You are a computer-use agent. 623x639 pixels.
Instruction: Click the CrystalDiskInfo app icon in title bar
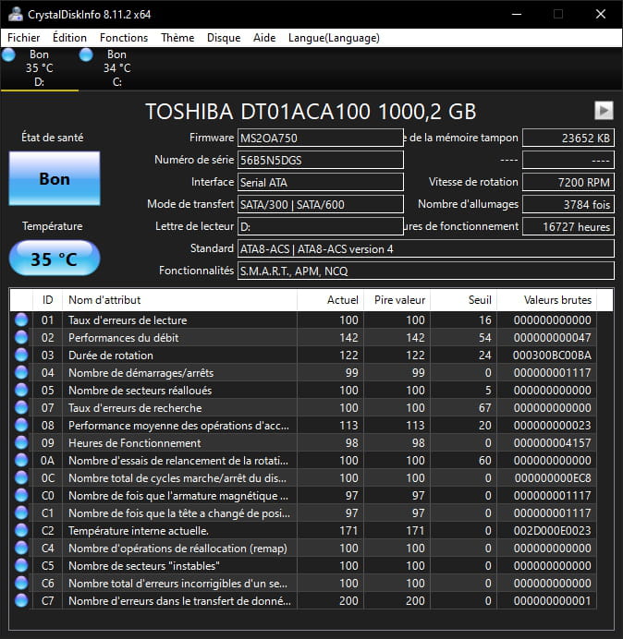click(x=15, y=14)
